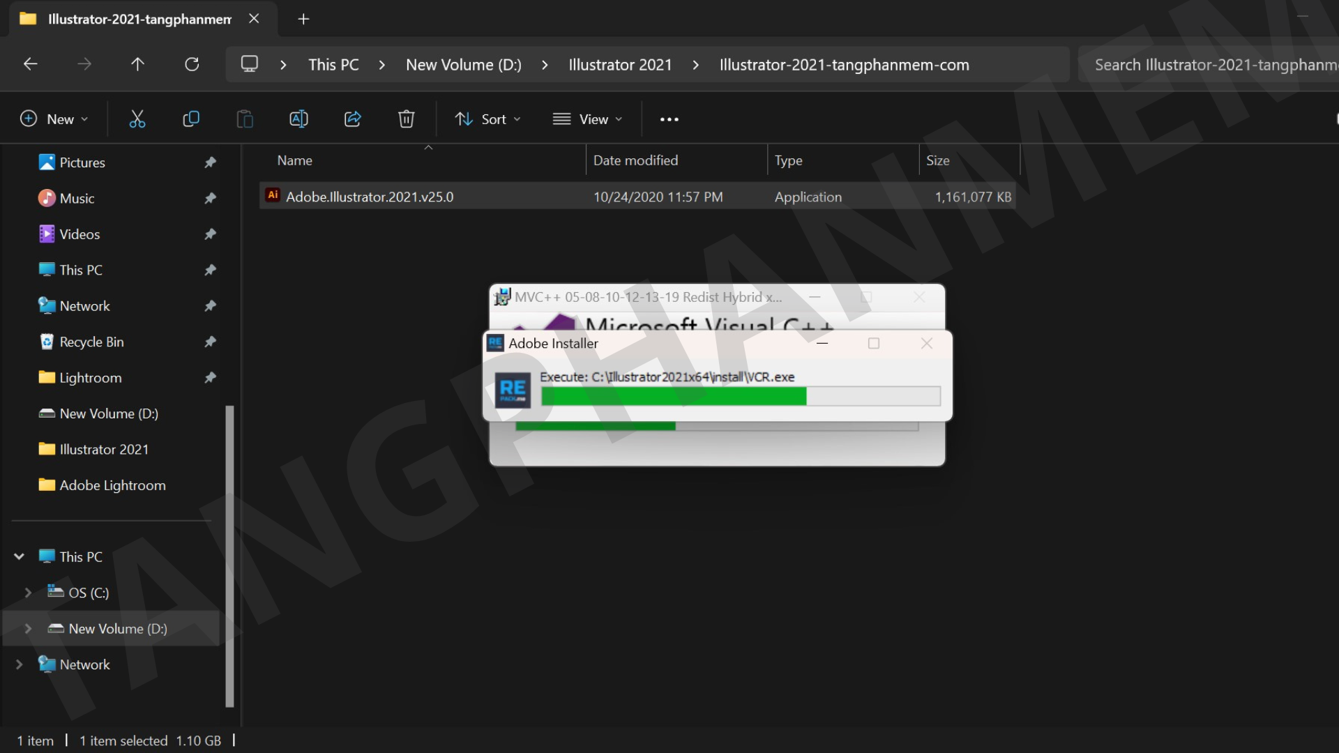Minimize the Adobe Installer window
Image resolution: width=1339 pixels, height=753 pixels.
click(x=822, y=343)
